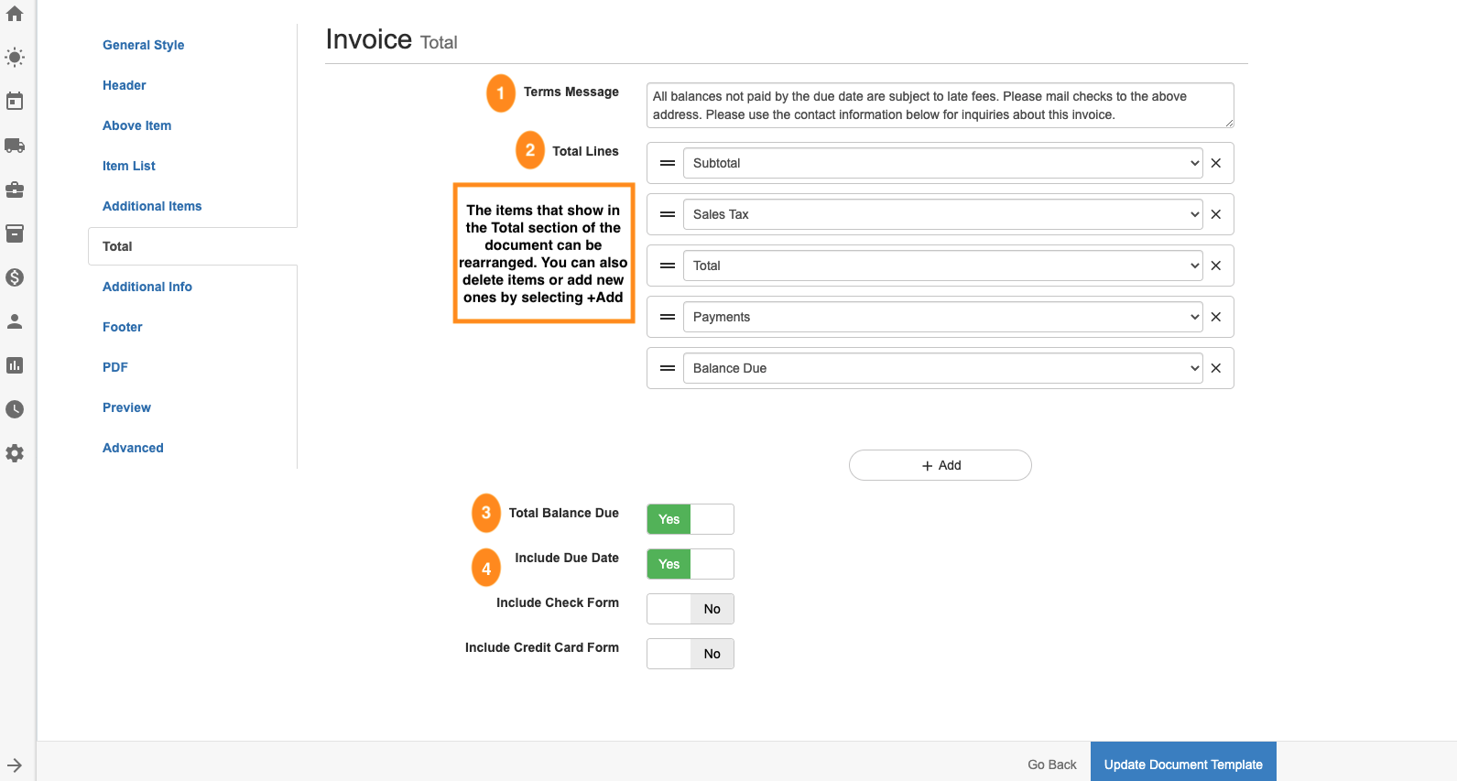
Task: Open the Subtotal dropdown
Action: (x=942, y=163)
